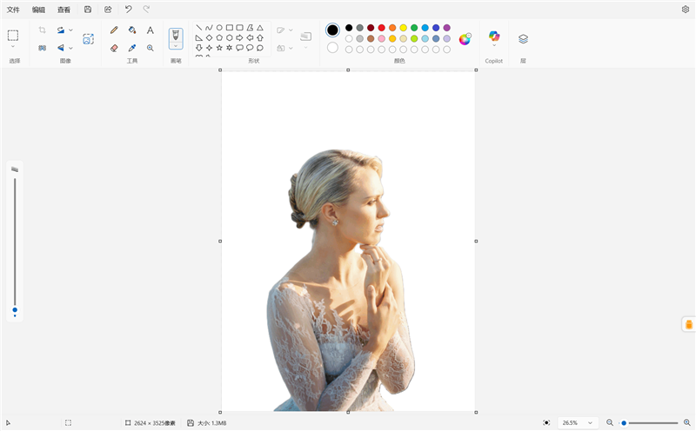Expand the brushes dropdown

pyautogui.click(x=176, y=46)
